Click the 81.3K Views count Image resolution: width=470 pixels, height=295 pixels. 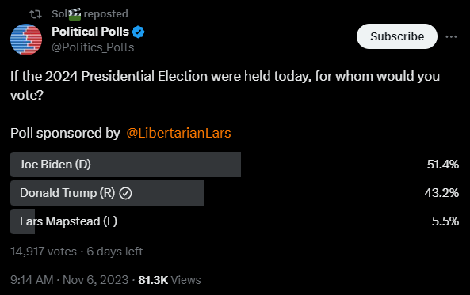point(170,280)
